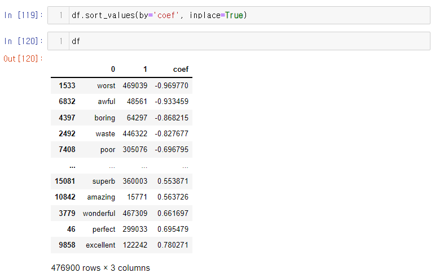The width and height of the screenshot is (435, 277).
Task: Select value 48561 in awful row
Action: tap(137, 101)
